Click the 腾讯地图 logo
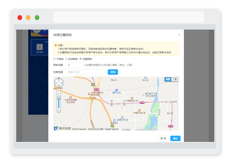 pos(62,128)
